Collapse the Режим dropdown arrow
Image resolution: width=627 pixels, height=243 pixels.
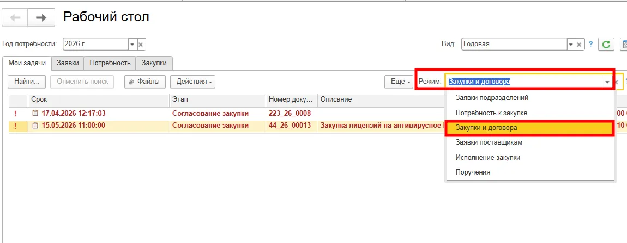point(607,82)
